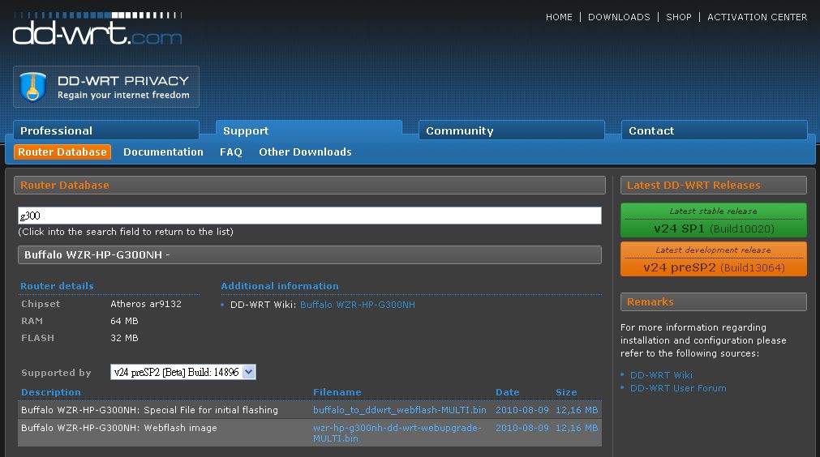Click into the router search field containing g300
Image resolution: width=820 pixels, height=457 pixels.
point(310,216)
